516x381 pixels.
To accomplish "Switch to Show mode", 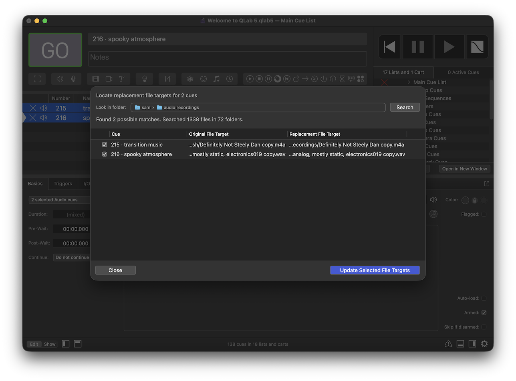I will click(50, 344).
